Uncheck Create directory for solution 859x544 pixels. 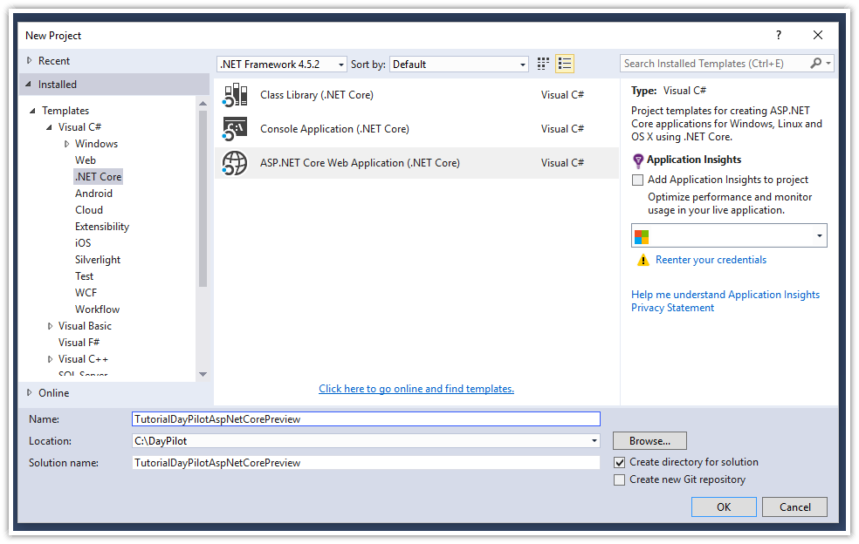620,462
